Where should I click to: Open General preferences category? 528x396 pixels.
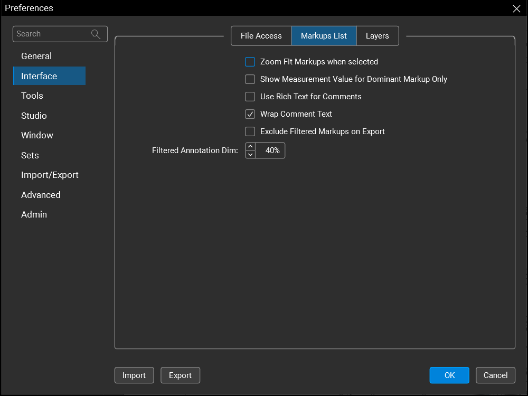pos(36,56)
